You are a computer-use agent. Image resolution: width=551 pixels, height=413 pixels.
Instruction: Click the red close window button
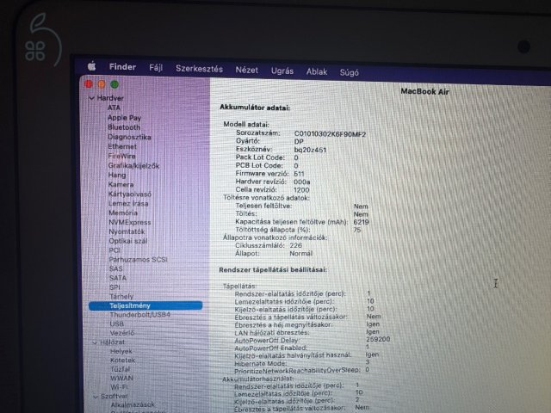tap(89, 83)
